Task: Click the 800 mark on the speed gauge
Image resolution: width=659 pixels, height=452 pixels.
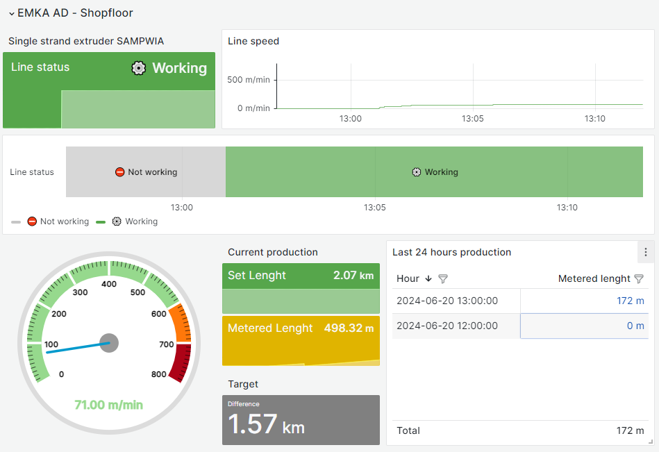Action: [x=159, y=374]
